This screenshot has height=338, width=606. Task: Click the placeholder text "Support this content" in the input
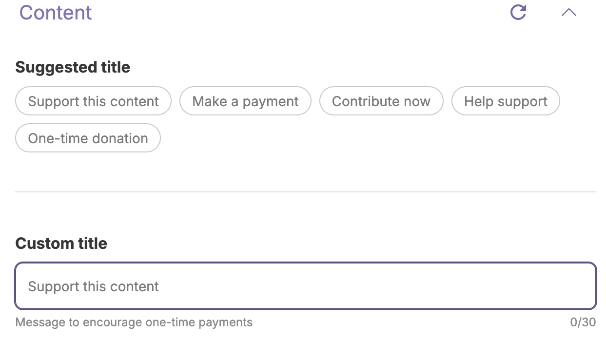pyautogui.click(x=93, y=286)
